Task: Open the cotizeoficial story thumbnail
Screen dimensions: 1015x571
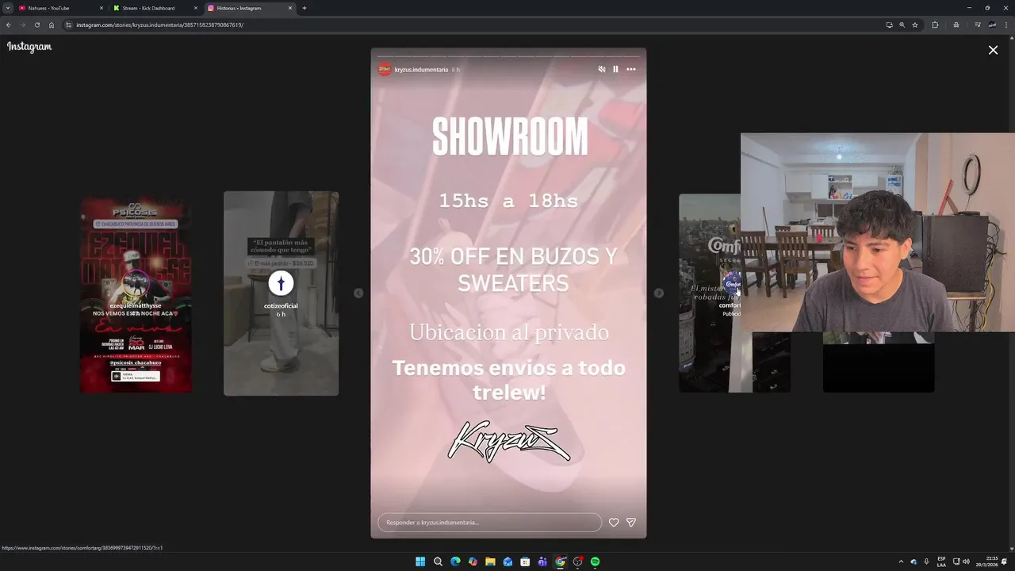Action: [281, 293]
